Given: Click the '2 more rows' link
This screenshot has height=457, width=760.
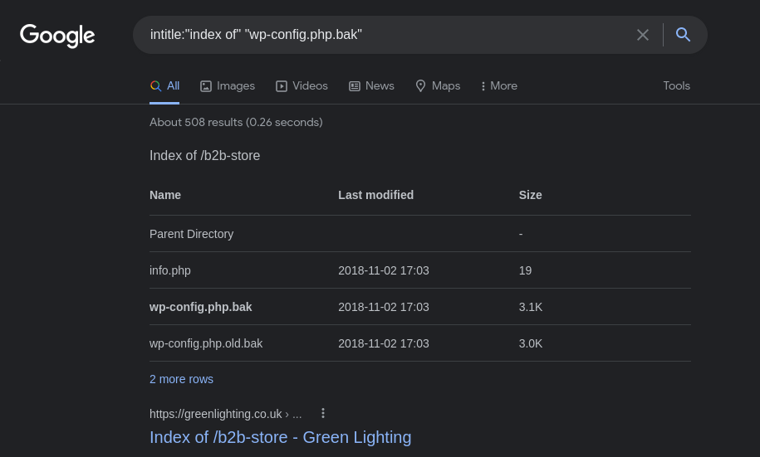Looking at the screenshot, I should [x=181, y=379].
